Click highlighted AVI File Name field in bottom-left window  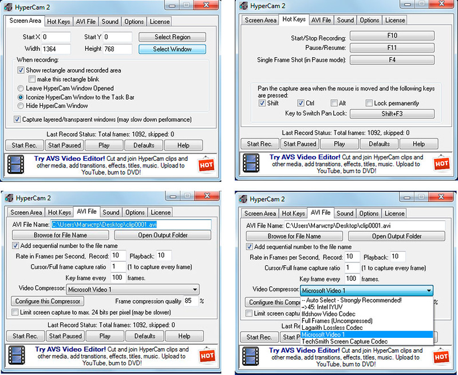[x=131, y=225]
